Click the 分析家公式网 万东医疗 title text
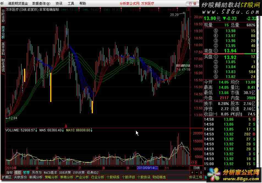 [x=137, y=3]
